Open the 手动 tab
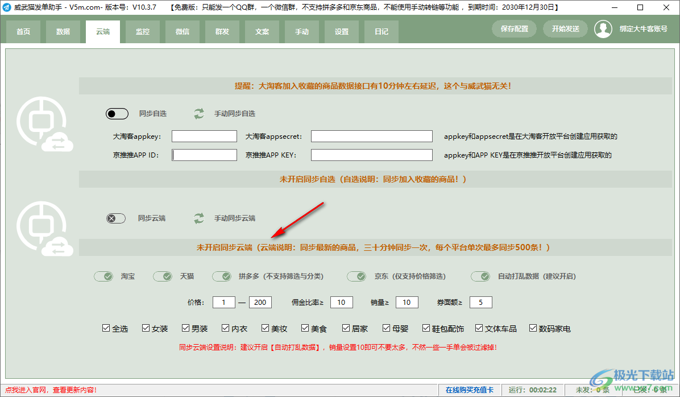 pos(302,32)
